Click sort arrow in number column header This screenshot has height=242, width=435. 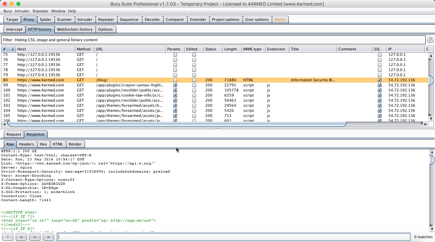[x=13, y=49]
